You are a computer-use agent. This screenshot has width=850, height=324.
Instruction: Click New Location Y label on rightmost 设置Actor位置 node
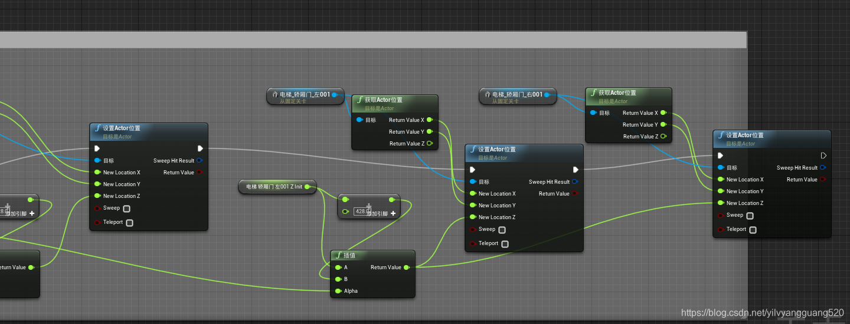coord(745,191)
